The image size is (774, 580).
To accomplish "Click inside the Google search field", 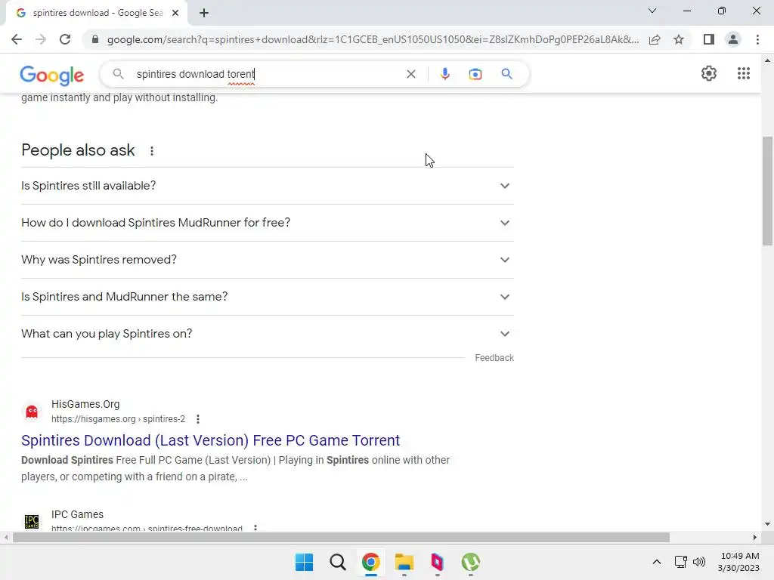I will [x=267, y=74].
